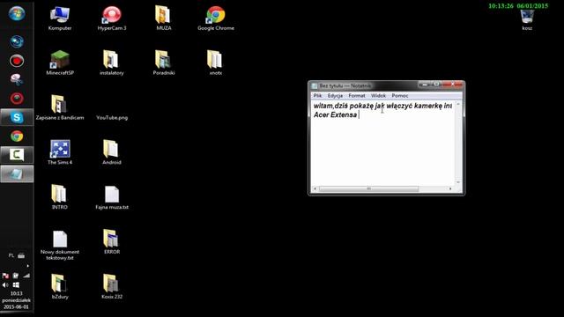Click Notatnik horizontal scroll right arrow
Image resolution: width=564 pixels, height=317 pixels.
tap(450, 188)
